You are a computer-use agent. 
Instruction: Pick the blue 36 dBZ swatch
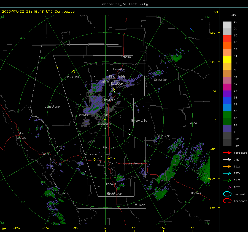227,101
